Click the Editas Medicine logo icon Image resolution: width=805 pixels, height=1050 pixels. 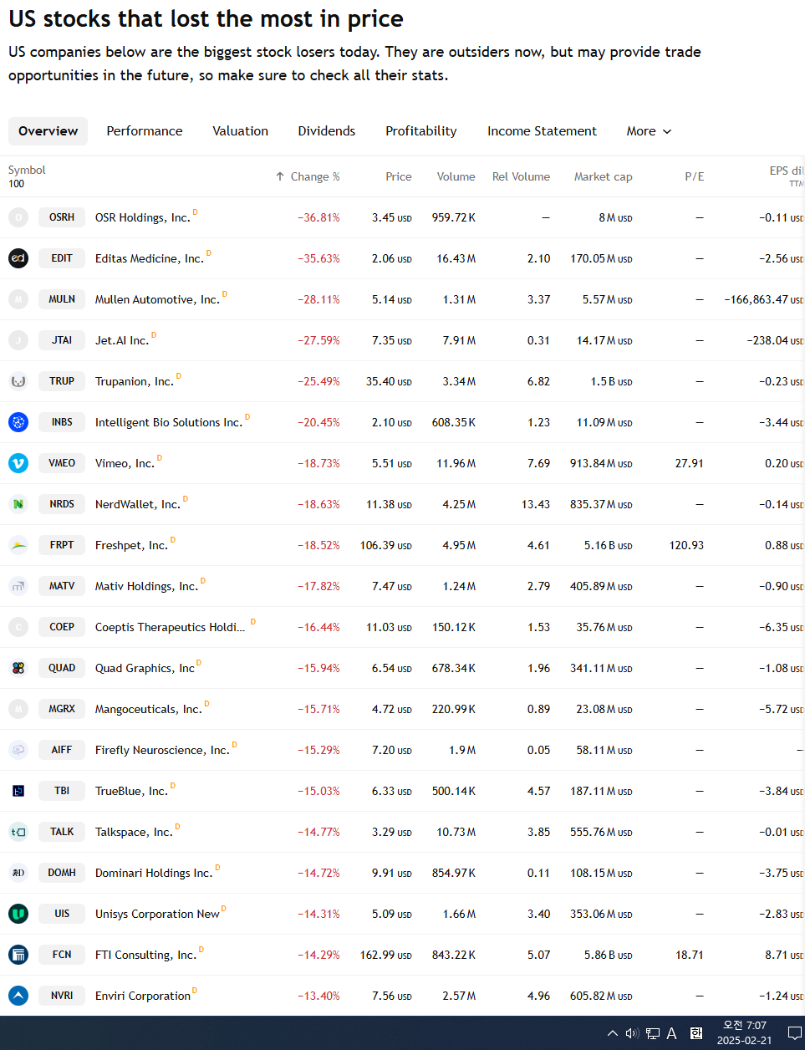[x=18, y=258]
